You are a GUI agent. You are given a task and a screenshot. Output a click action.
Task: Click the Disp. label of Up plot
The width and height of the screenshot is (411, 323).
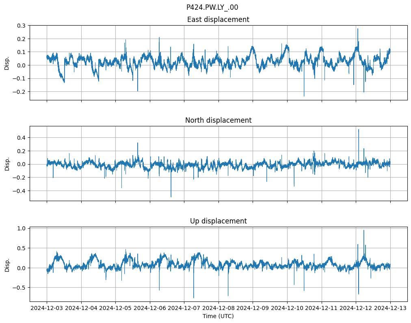tap(6, 264)
